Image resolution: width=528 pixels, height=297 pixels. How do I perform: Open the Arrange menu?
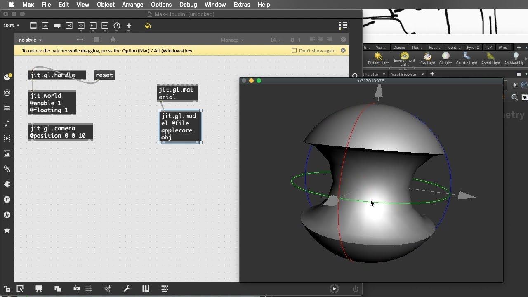(133, 5)
